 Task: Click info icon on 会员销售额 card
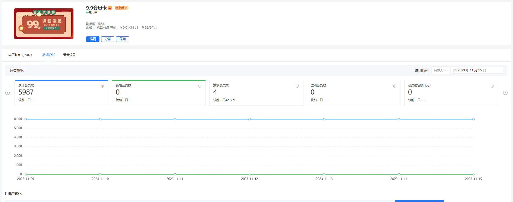[x=492, y=86]
